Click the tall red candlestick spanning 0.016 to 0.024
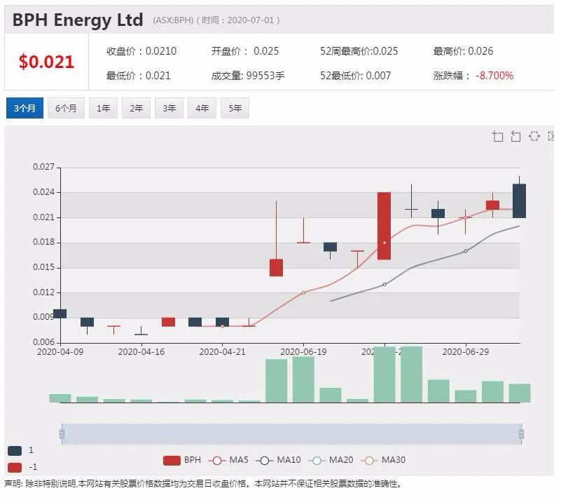The width and height of the screenshot is (561, 500). (384, 226)
